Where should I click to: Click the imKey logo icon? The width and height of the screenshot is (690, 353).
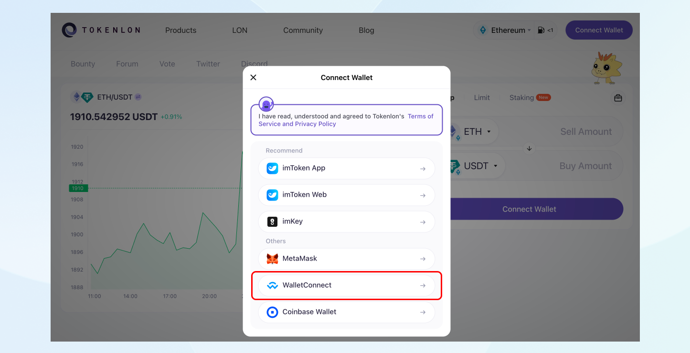[272, 222]
